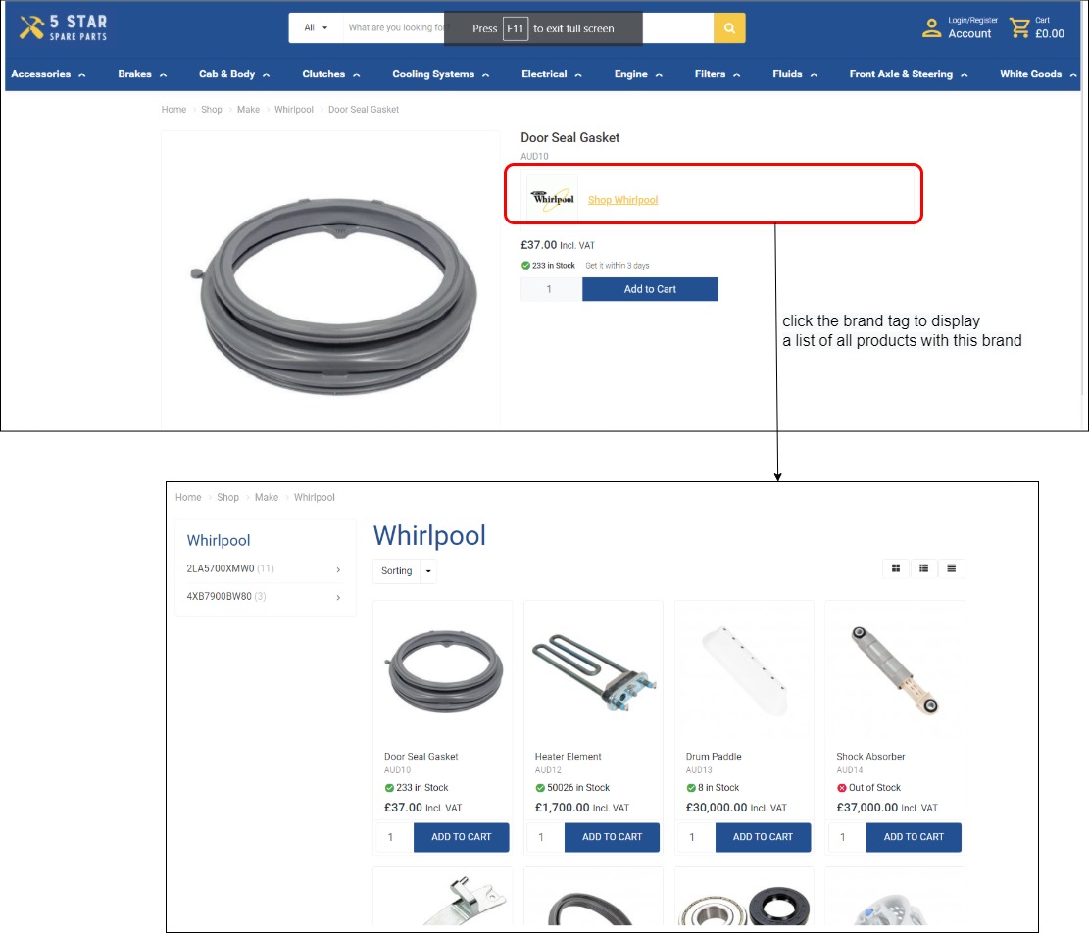
Task: Expand the 2LA5700XMW0 model category
Action: tap(338, 569)
